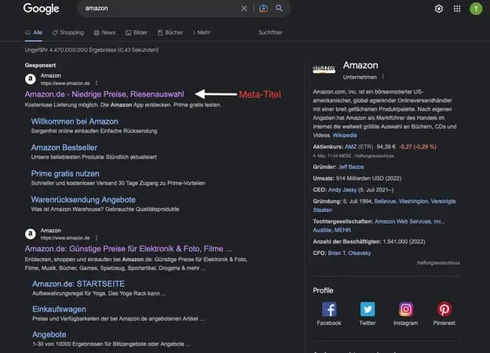The height and width of the screenshot is (353, 490).
Task: Click the Instagram profile icon
Action: [406, 309]
